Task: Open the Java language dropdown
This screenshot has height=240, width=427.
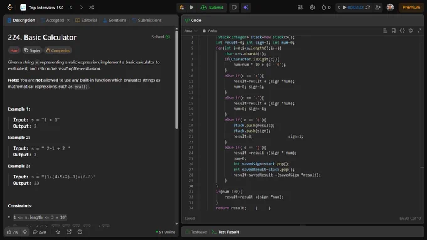Action: pos(191,31)
